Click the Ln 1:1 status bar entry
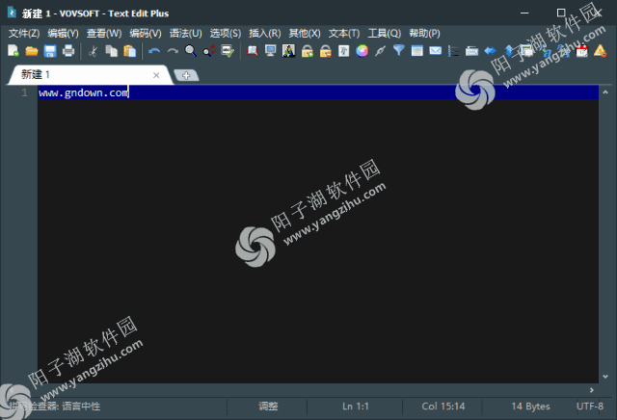Screen dimensions: 617x420 [x=356, y=407]
